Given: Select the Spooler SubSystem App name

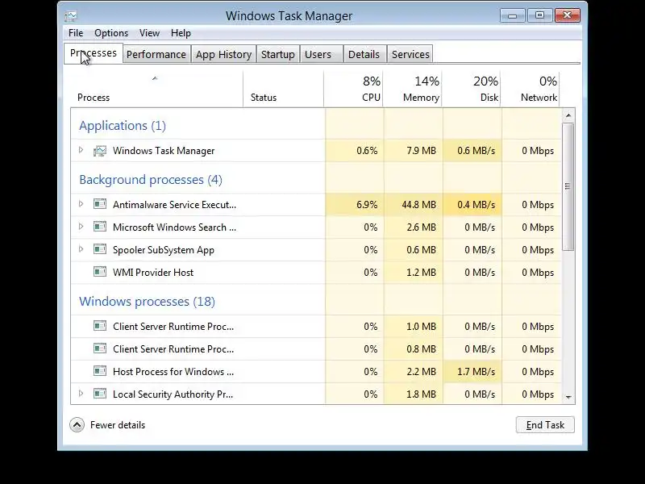Looking at the screenshot, I should (x=164, y=250).
